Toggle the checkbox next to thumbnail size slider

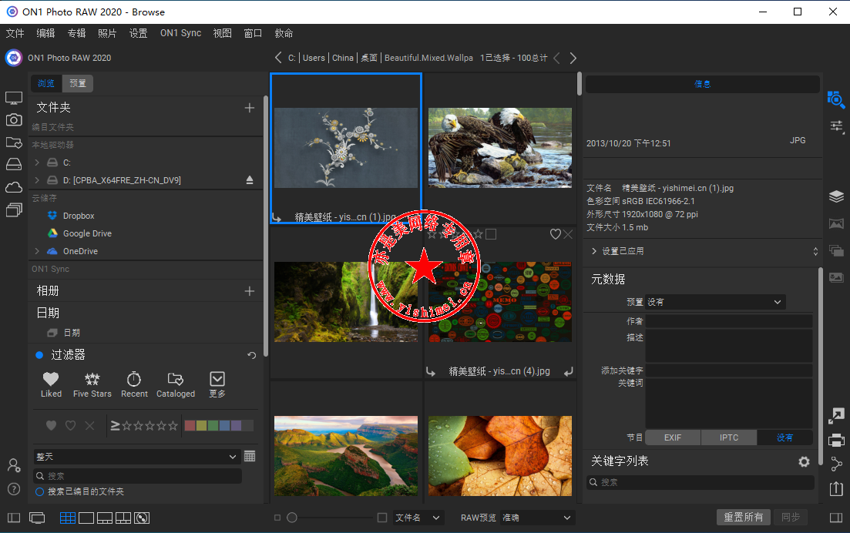(x=382, y=518)
